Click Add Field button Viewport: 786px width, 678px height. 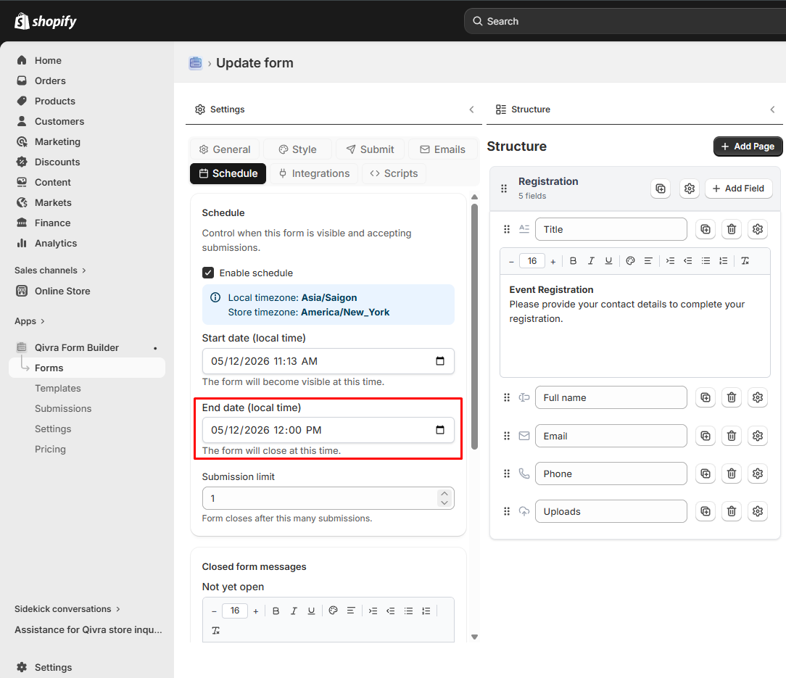coord(738,189)
